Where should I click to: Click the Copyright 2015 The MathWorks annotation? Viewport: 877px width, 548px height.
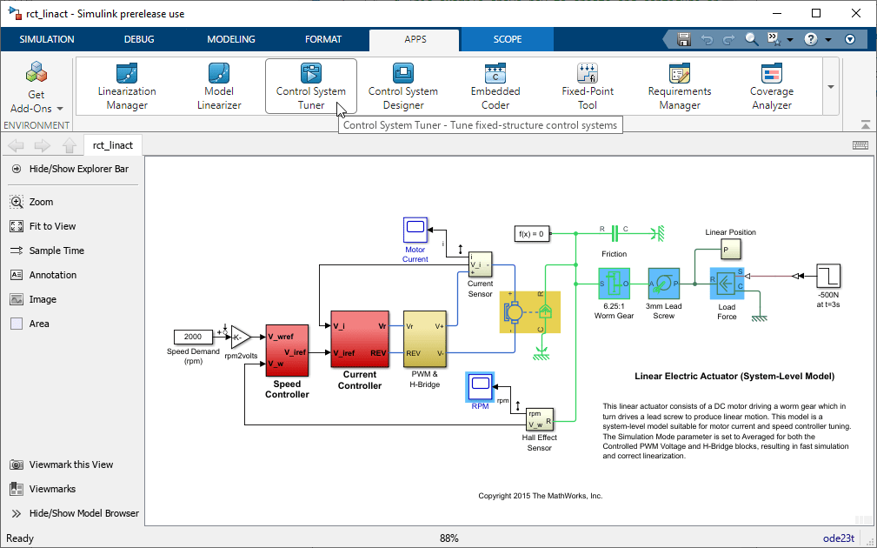[541, 496]
